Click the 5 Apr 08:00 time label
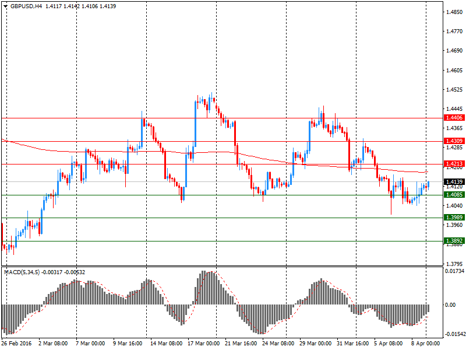This screenshot has height=350, width=466. click(389, 344)
